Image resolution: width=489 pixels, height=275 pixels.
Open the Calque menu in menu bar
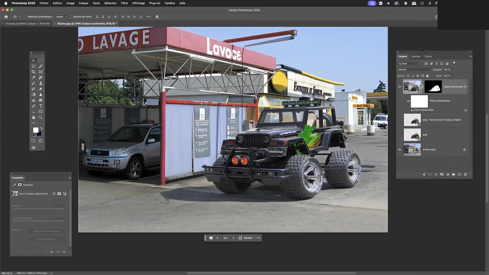click(83, 3)
